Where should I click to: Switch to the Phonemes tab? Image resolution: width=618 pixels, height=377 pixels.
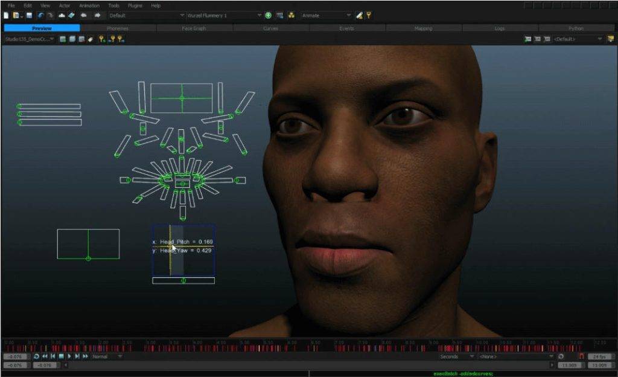coord(118,28)
